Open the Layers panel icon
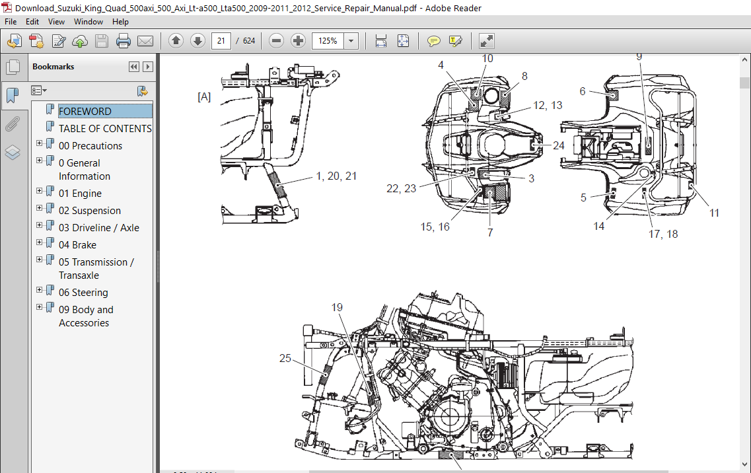The image size is (751, 473). pyautogui.click(x=13, y=153)
